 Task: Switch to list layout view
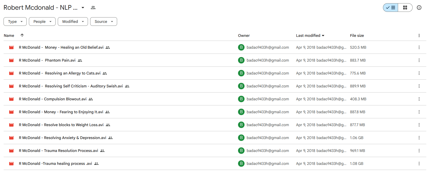click(x=391, y=8)
